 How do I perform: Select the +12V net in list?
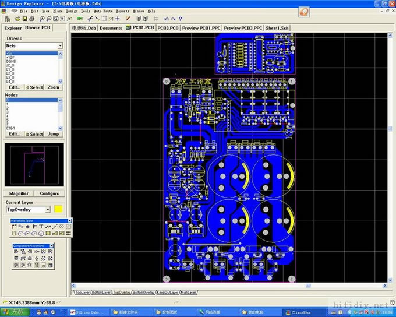coord(10,57)
